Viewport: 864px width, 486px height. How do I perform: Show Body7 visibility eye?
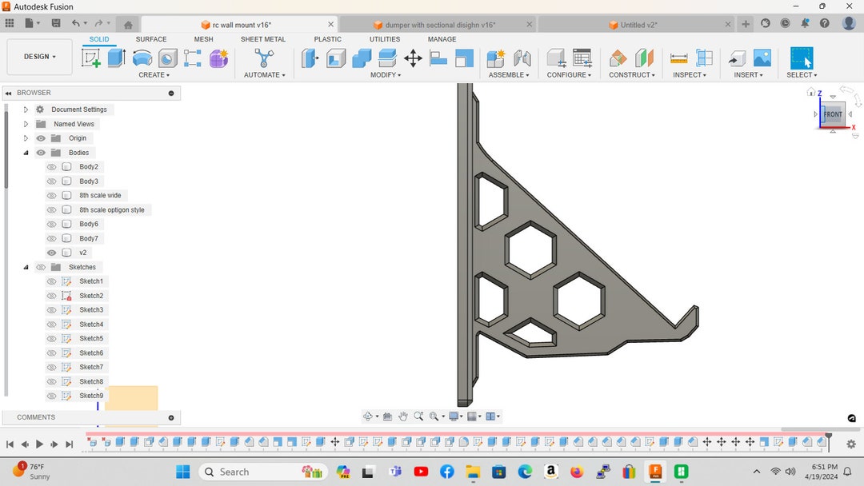coord(52,238)
